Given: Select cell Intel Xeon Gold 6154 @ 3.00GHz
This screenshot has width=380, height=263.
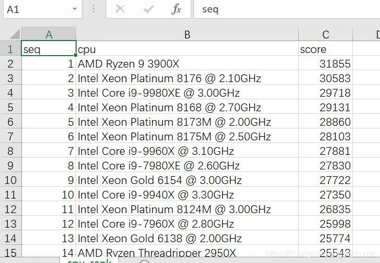Looking at the screenshot, I should (187, 179).
